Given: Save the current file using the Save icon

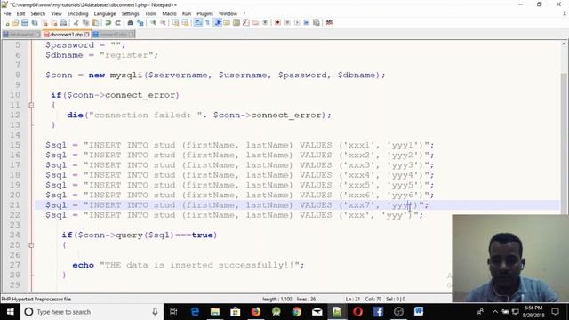Looking at the screenshot, I should 25,22.
